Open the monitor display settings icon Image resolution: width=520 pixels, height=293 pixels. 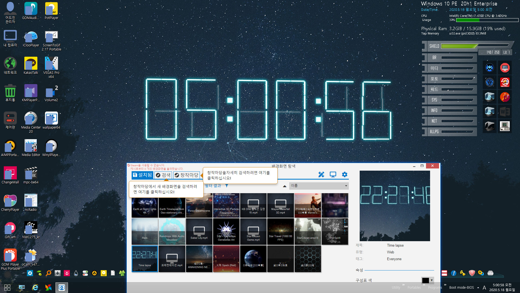pos(333,174)
